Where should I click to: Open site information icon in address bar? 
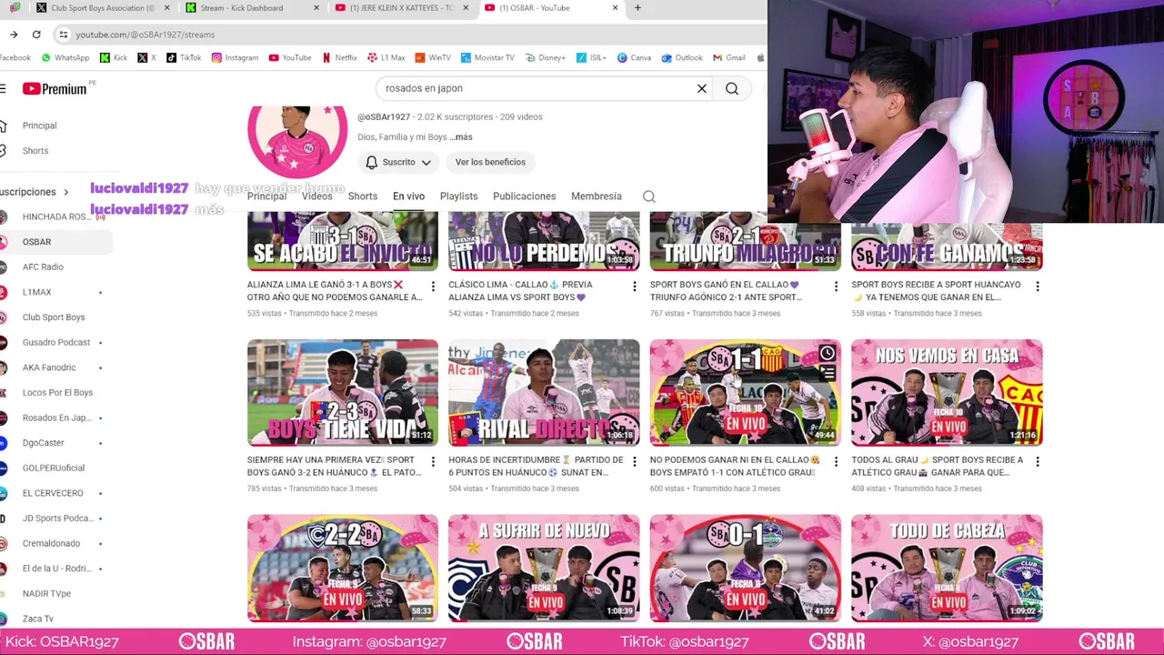click(x=63, y=35)
